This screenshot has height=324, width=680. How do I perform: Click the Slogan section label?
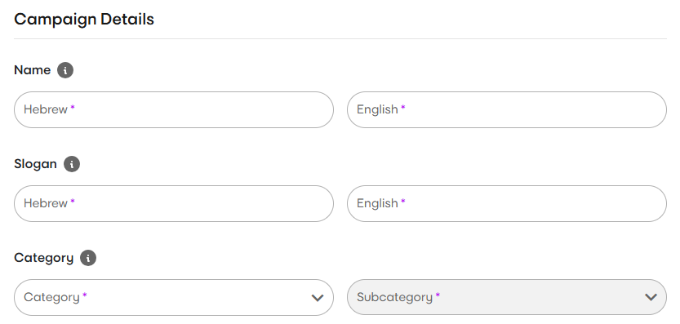click(35, 164)
